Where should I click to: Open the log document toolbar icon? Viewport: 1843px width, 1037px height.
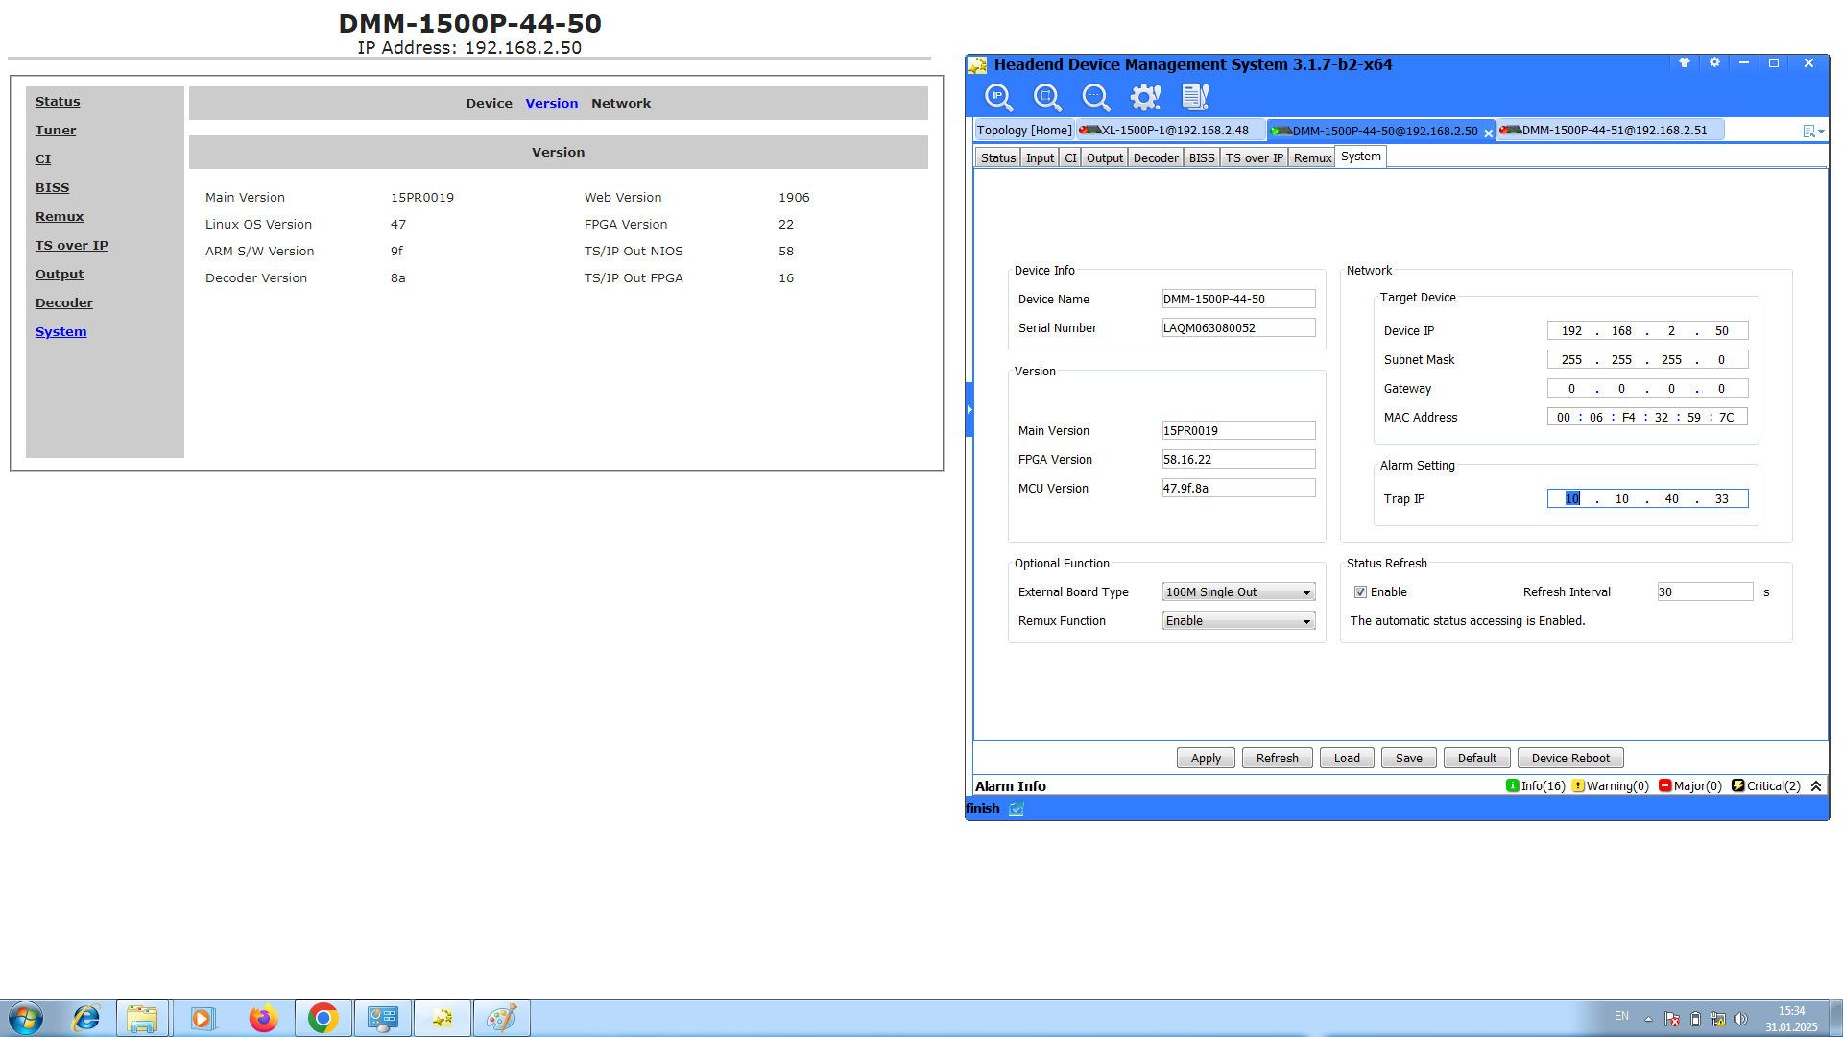1195,97
